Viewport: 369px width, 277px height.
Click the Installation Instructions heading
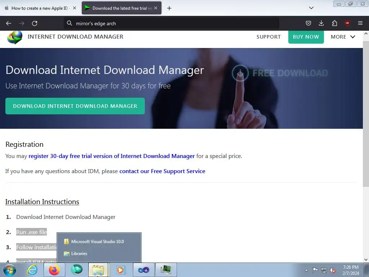43,202
